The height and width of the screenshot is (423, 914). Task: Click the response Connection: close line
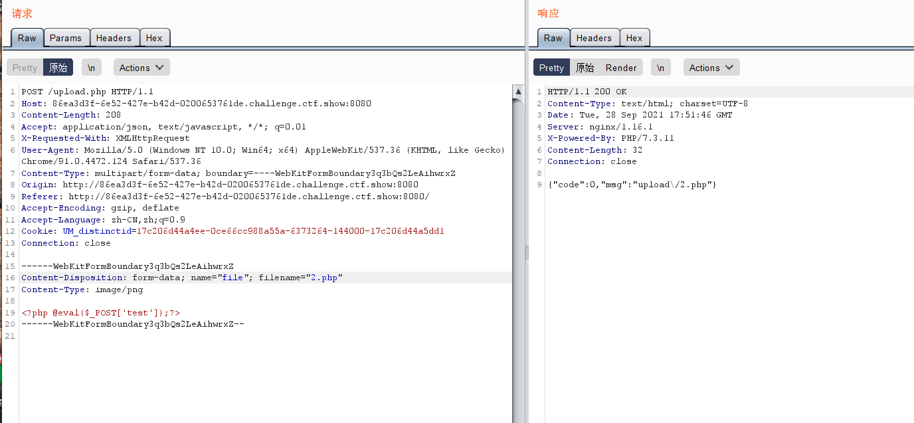(592, 161)
